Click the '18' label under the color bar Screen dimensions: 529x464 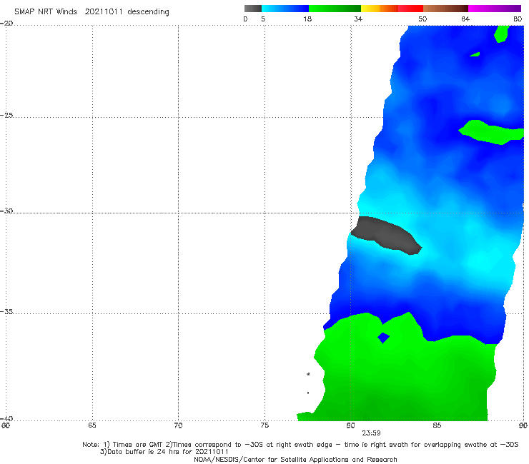(307, 19)
